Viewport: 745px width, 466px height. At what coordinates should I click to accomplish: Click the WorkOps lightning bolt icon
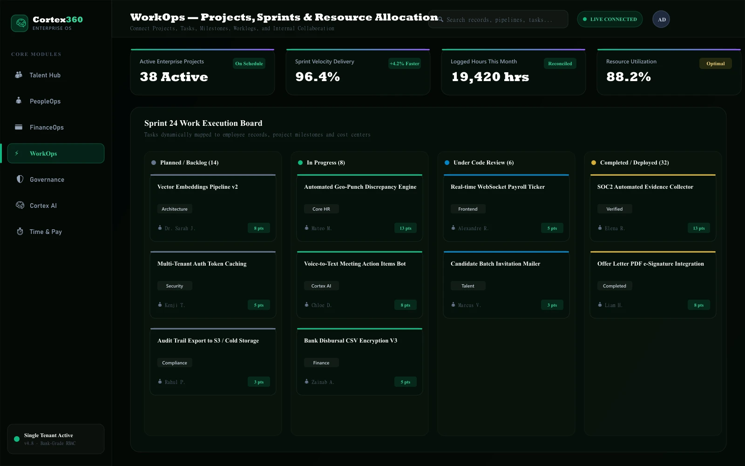(17, 153)
